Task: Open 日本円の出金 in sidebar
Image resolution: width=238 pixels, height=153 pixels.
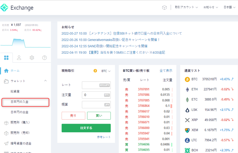Action: (x=19, y=112)
